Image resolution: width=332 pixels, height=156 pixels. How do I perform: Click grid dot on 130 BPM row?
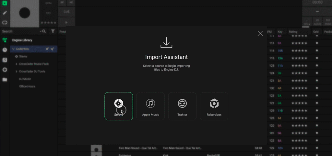317,88
